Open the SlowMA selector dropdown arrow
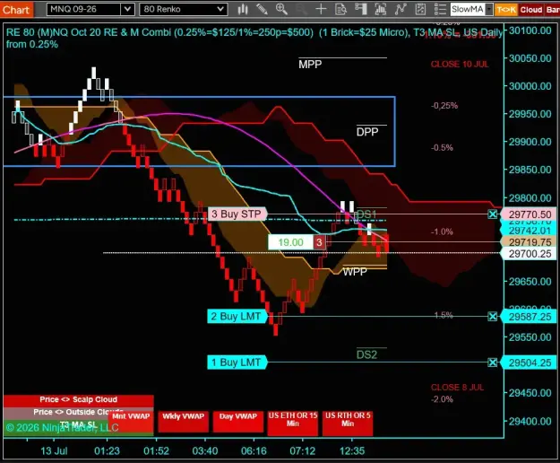560x463 pixels. [489, 9]
